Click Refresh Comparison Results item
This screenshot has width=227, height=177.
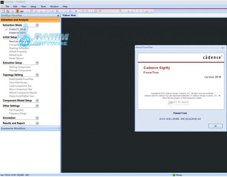[23, 92]
